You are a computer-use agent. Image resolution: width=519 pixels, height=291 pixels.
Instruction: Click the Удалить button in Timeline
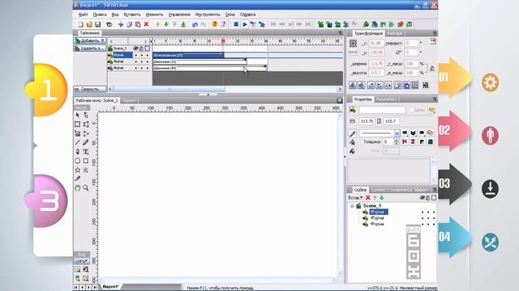point(89,48)
